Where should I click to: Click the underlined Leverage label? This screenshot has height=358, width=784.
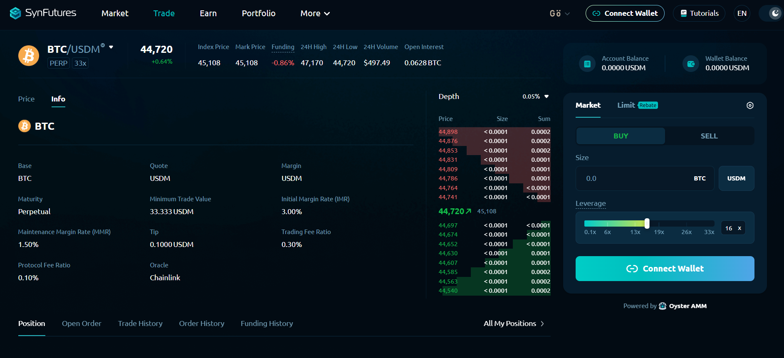point(591,203)
